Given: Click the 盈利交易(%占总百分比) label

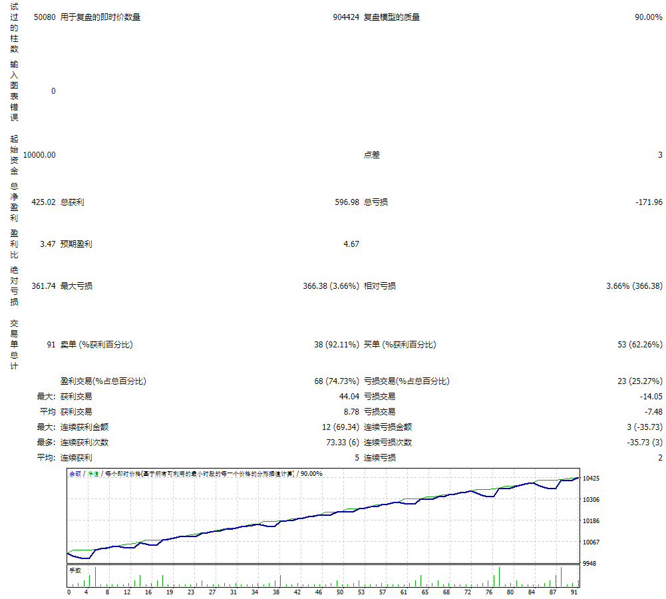Looking at the screenshot, I should (x=103, y=381).
